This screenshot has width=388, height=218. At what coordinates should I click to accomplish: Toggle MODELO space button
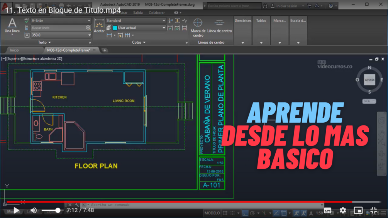212,213
